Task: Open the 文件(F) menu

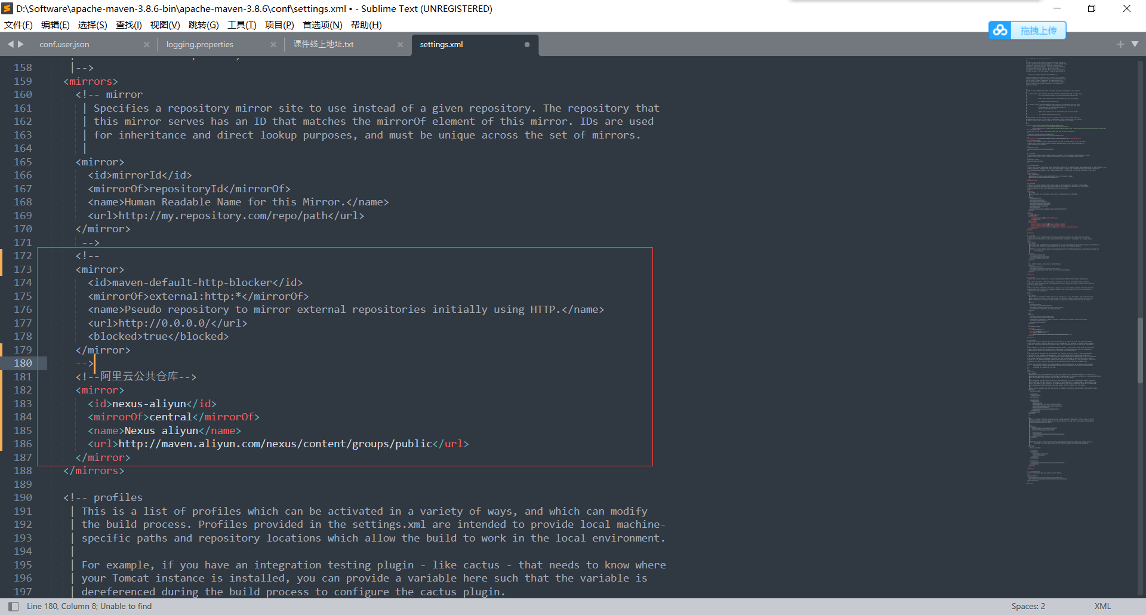Action: click(18, 24)
